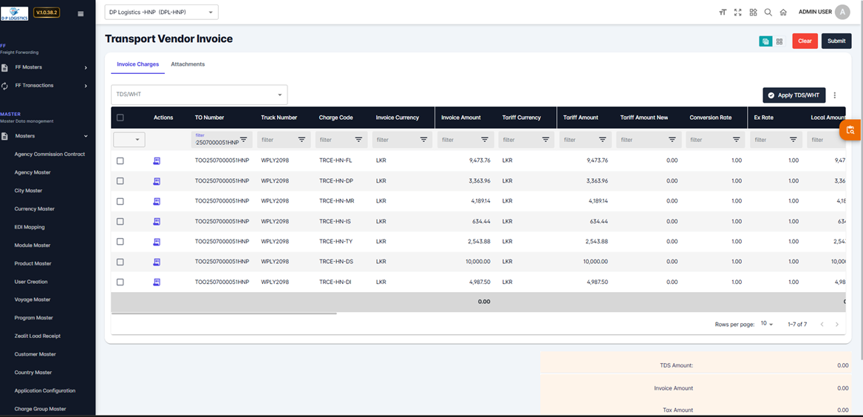Screen dimensions: 863x417
Task: Open filter menu in Charge Code column
Action: [x=358, y=140]
